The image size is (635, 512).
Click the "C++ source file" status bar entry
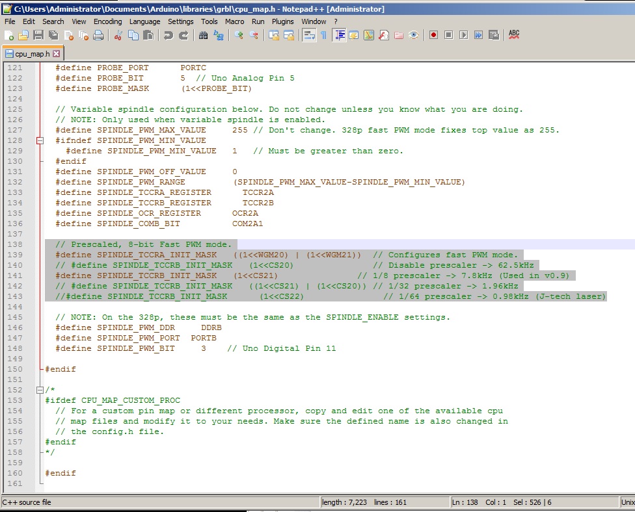point(27,502)
